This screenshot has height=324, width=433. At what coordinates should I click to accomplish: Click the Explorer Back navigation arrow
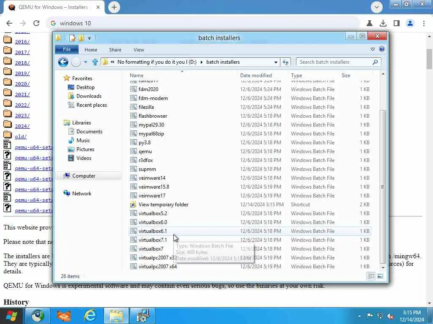[63, 62]
